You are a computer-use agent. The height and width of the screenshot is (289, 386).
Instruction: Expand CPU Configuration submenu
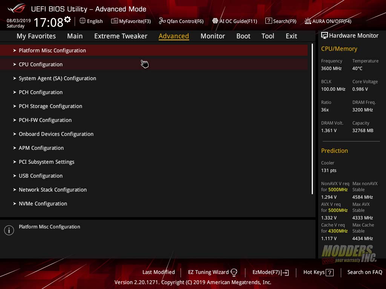pyautogui.click(x=154, y=64)
